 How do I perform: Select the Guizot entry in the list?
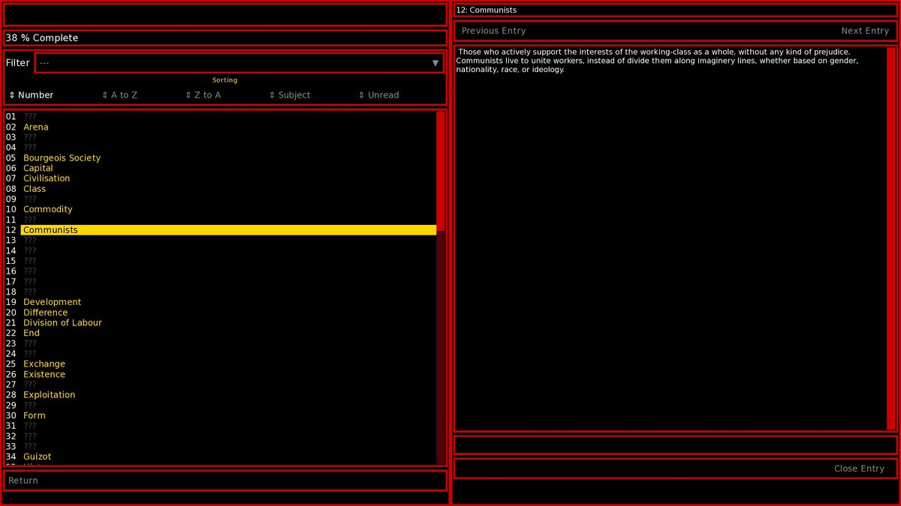38,456
